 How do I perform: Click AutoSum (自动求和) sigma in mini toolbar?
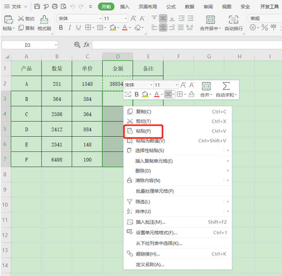(x=226, y=86)
